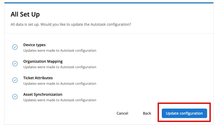Click the Device types checkmark icon
The width and height of the screenshot is (216, 128).
pyautogui.click(x=15, y=47)
